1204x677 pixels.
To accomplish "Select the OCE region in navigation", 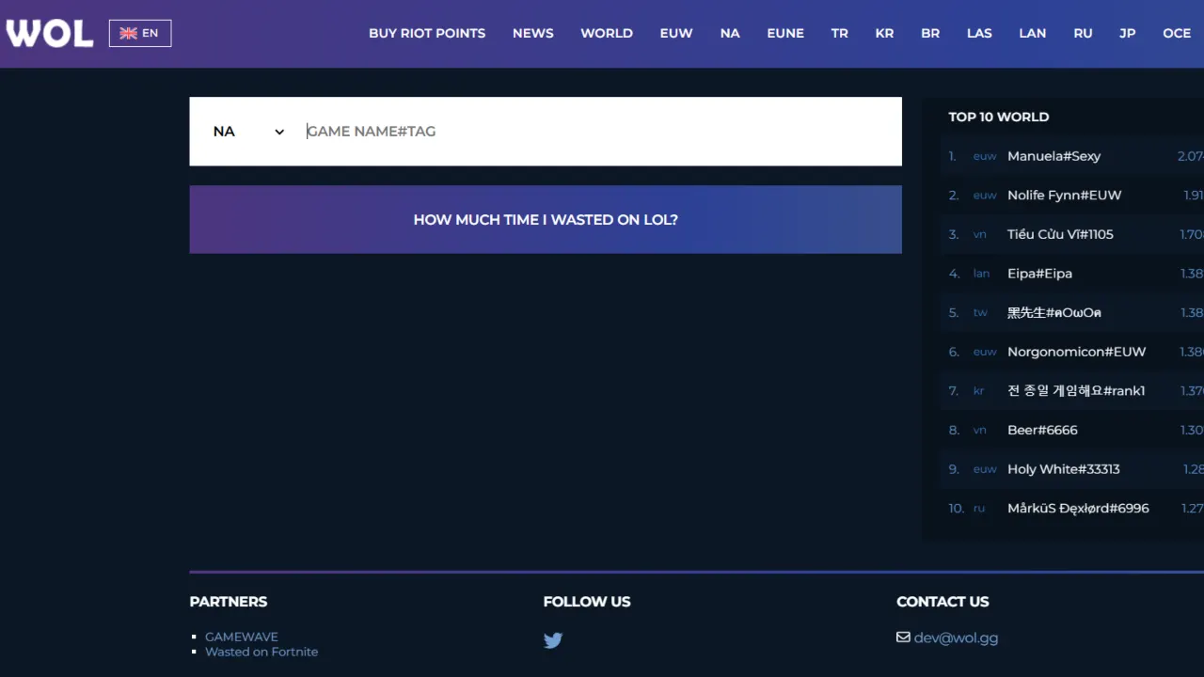I will point(1177,33).
